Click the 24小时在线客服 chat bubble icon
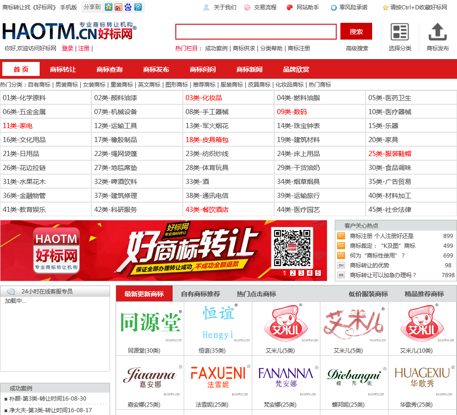 click(x=11, y=291)
